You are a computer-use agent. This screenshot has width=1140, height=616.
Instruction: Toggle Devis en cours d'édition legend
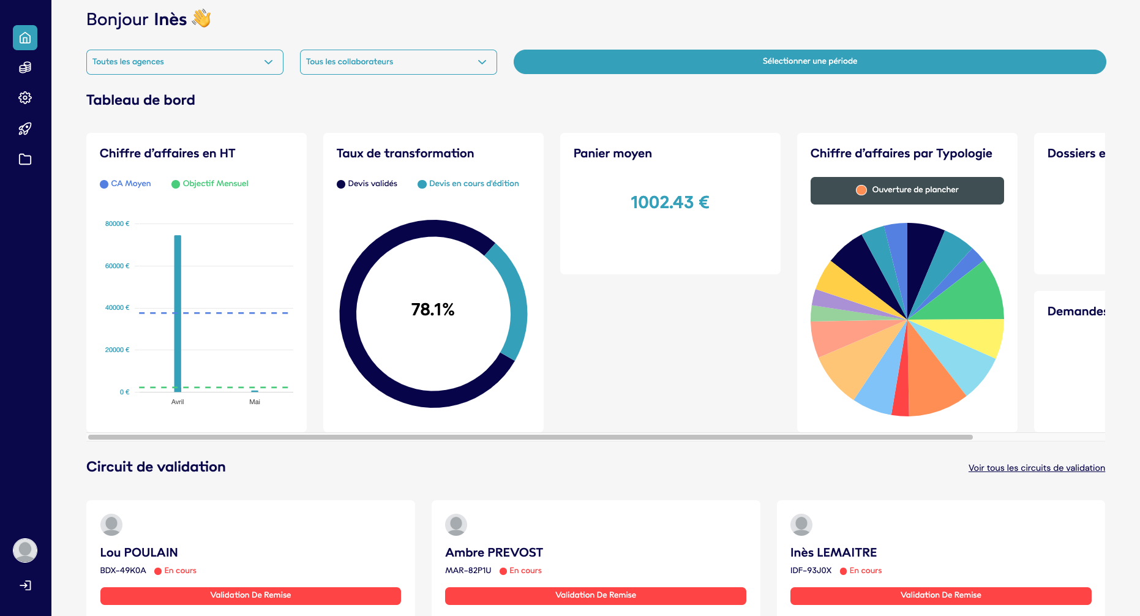tap(468, 184)
